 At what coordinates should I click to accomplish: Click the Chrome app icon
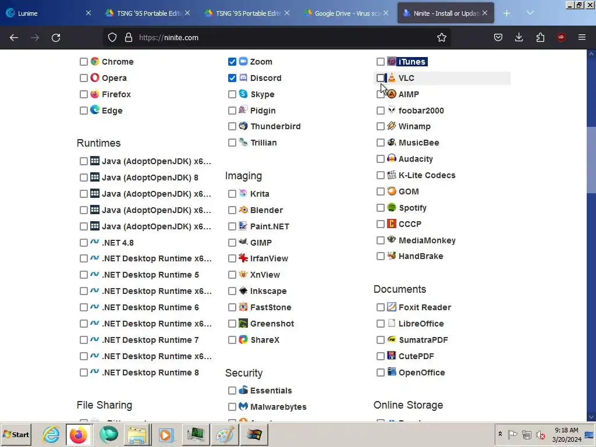[95, 61]
